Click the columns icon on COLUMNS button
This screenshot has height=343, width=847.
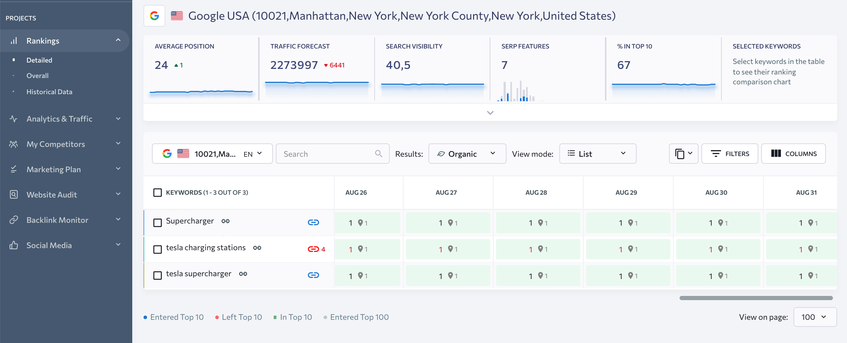click(776, 154)
